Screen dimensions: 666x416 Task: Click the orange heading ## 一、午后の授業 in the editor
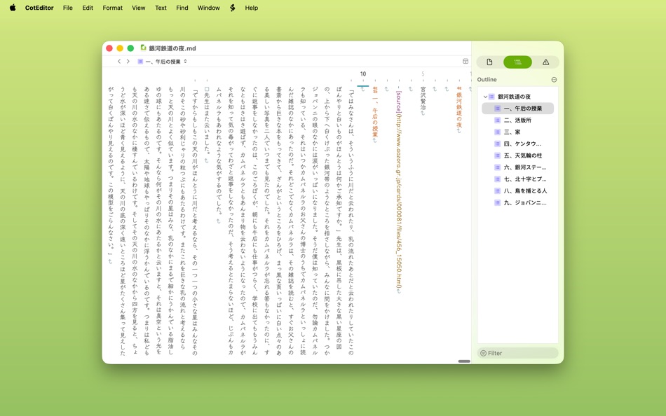point(375,113)
